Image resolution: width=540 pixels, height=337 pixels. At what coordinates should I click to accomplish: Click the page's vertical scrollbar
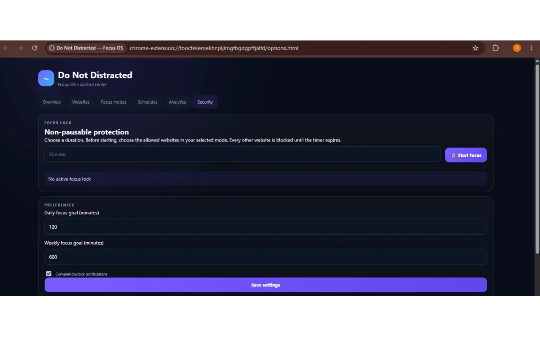click(x=537, y=158)
